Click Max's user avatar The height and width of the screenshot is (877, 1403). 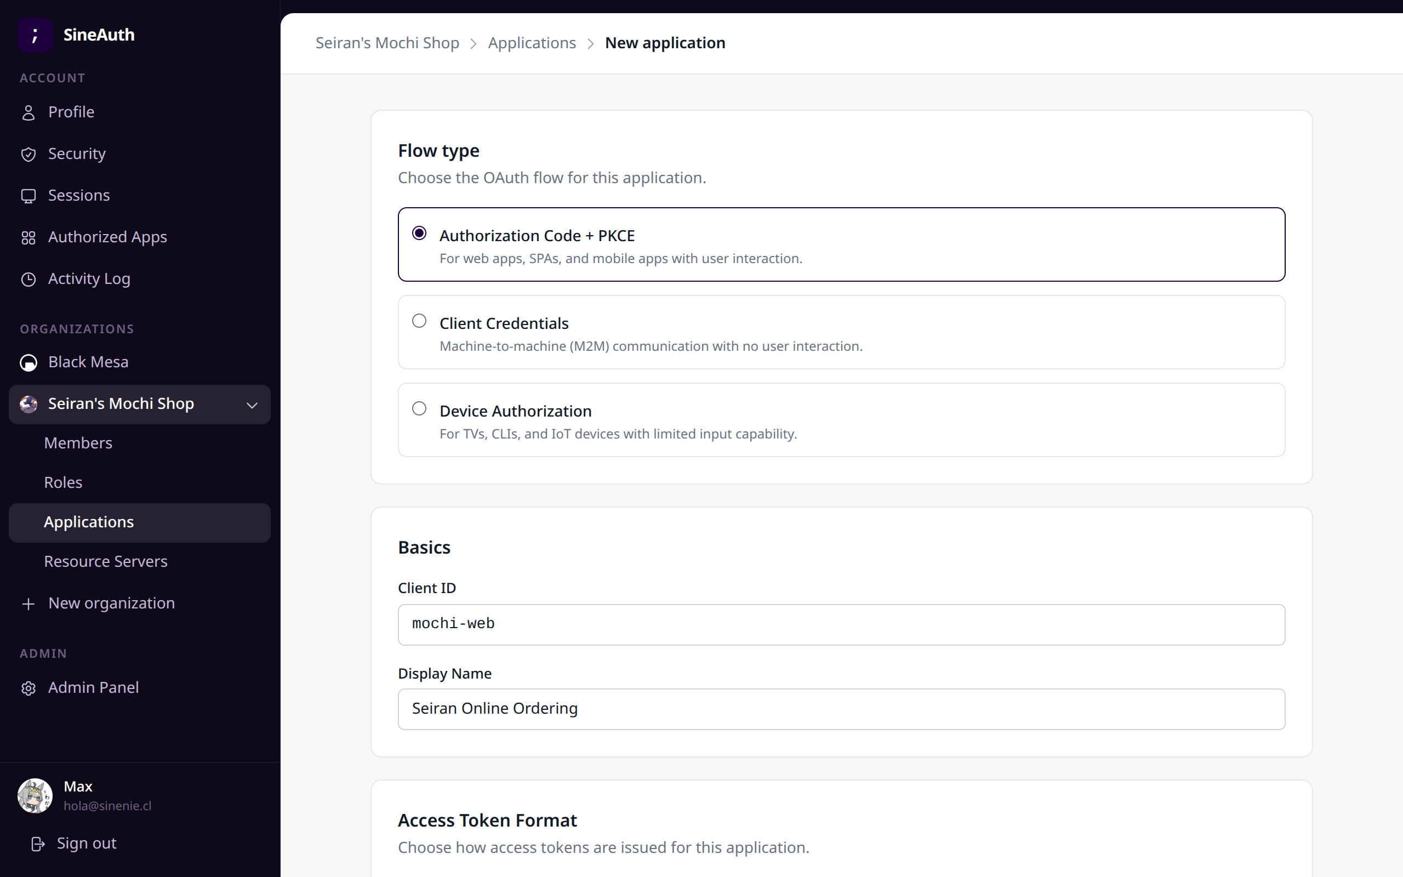35,795
